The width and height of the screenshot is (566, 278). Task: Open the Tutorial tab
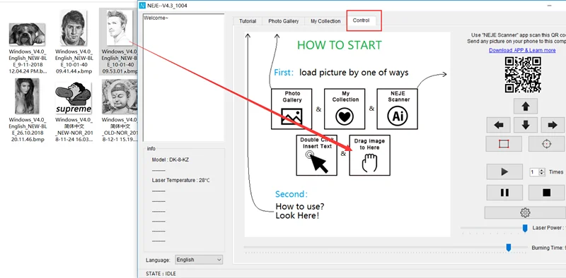pos(248,21)
